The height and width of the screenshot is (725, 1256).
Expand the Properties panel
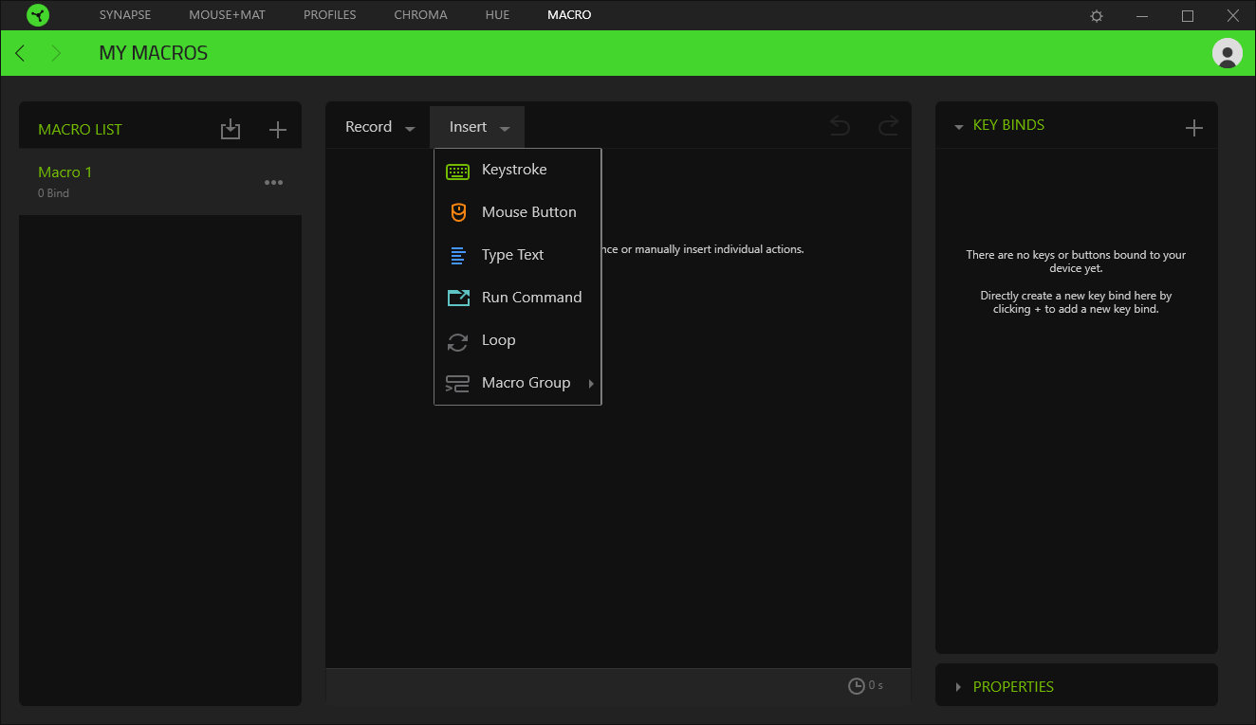(1012, 686)
